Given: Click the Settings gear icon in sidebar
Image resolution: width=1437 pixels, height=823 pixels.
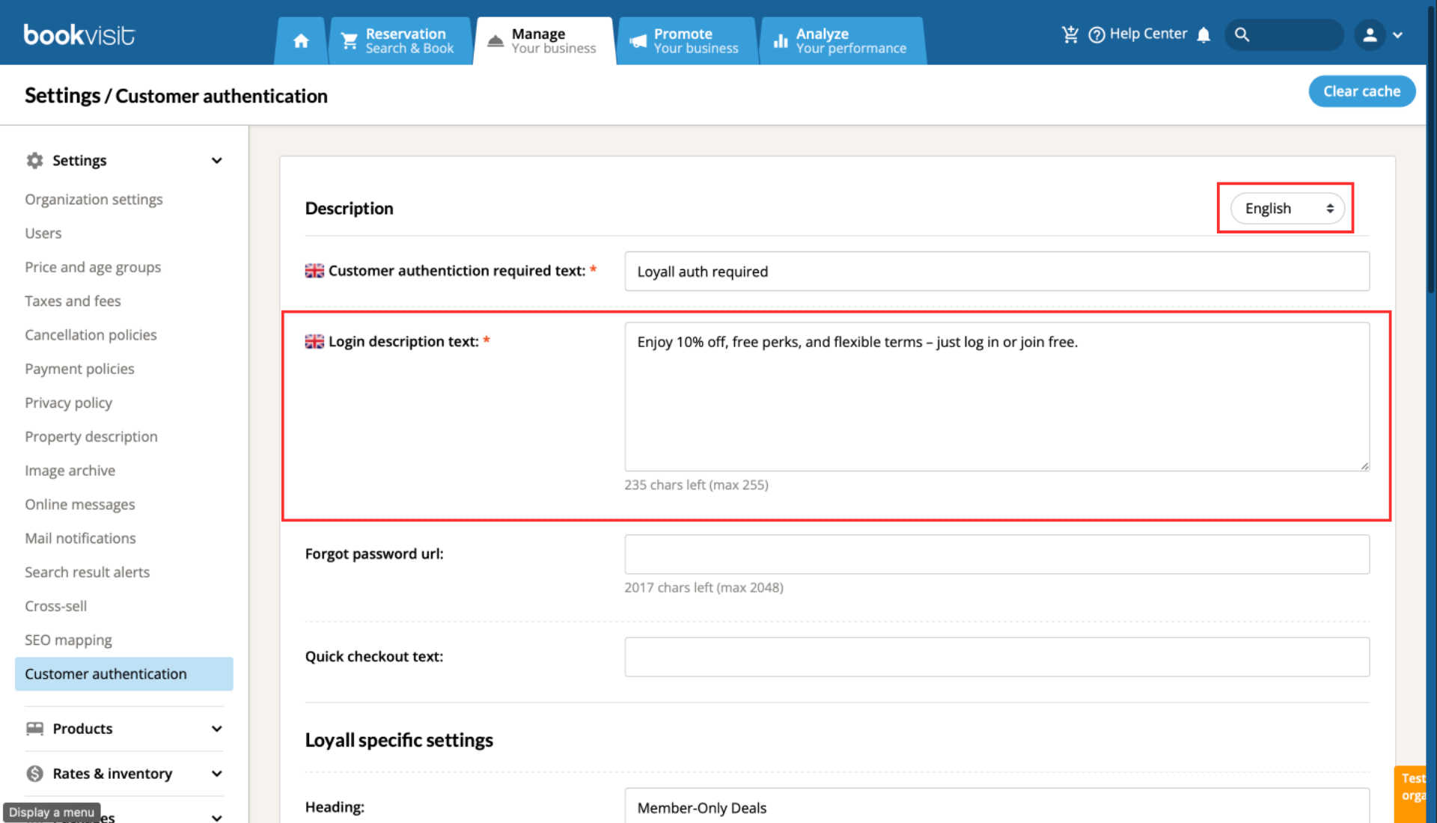Looking at the screenshot, I should point(34,160).
